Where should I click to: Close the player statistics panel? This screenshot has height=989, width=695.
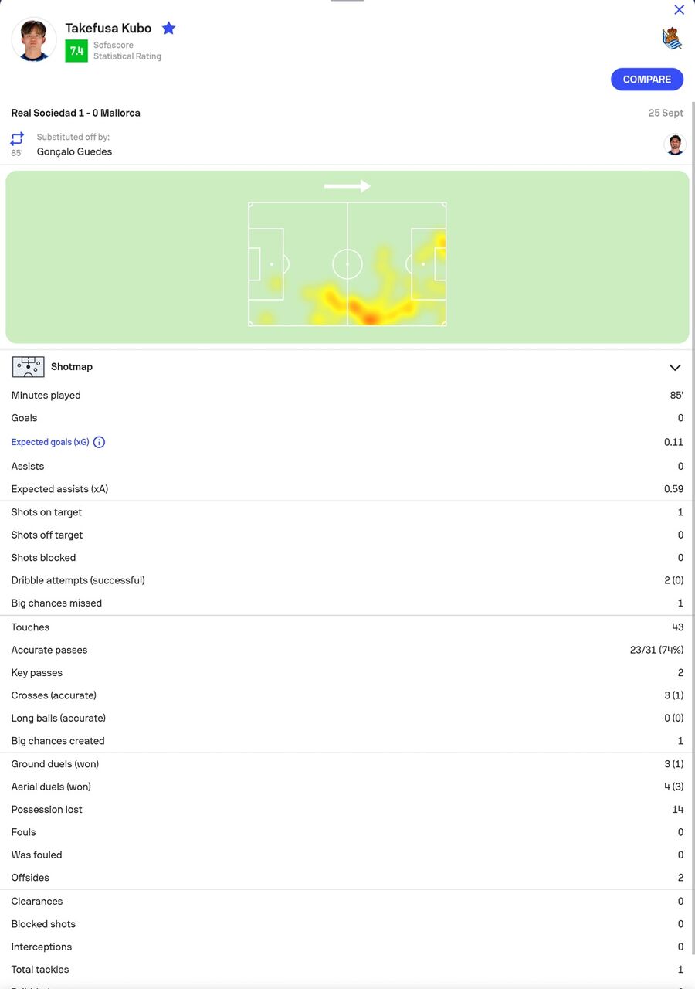[x=680, y=10]
